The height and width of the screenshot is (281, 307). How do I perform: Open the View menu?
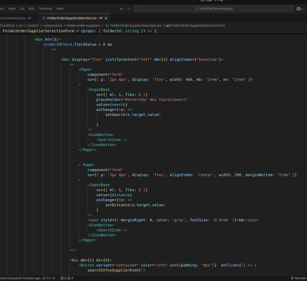[12, 9]
